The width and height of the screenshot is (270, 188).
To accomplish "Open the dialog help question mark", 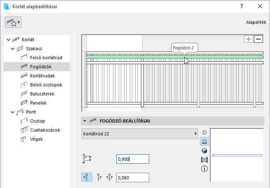I will pyautogui.click(x=242, y=7).
